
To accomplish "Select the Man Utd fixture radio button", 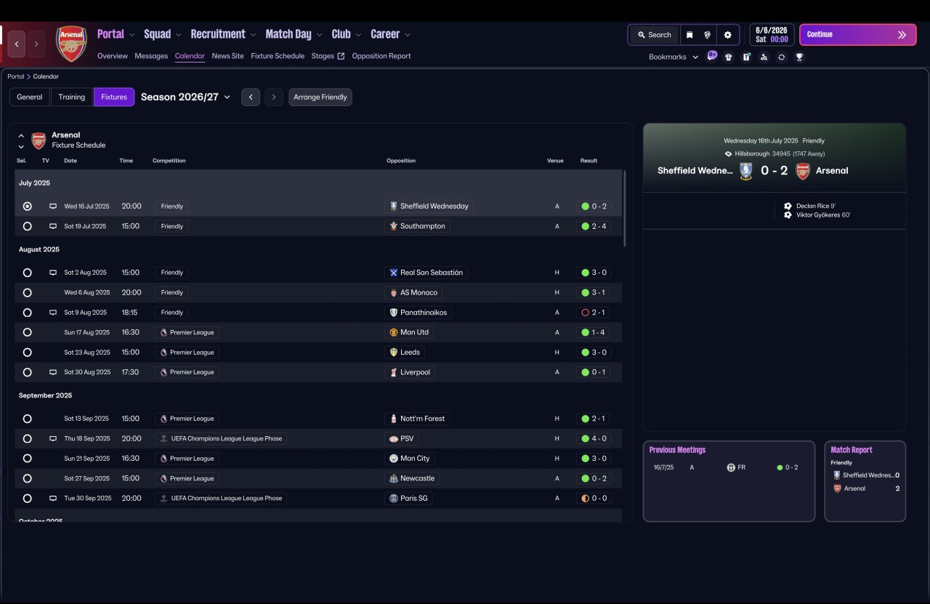I will pos(28,332).
